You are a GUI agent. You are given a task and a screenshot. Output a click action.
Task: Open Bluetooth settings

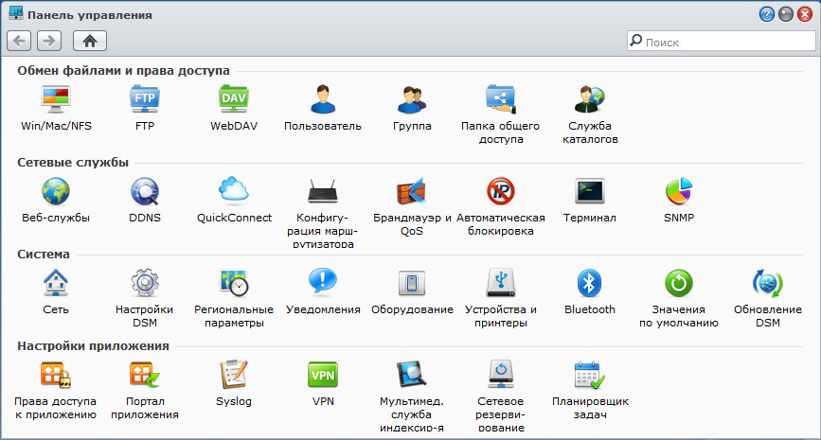589,283
